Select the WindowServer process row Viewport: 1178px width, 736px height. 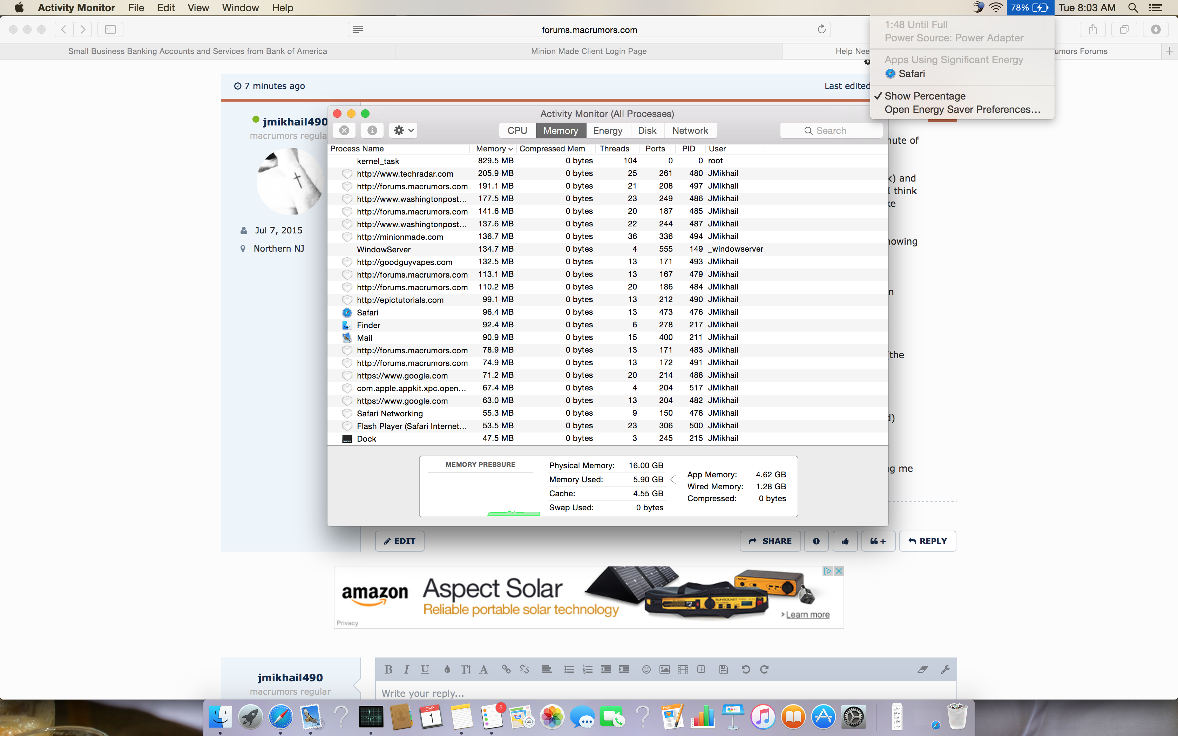[608, 249]
